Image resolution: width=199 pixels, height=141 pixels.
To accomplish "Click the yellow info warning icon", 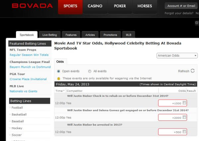I will pos(59,79).
